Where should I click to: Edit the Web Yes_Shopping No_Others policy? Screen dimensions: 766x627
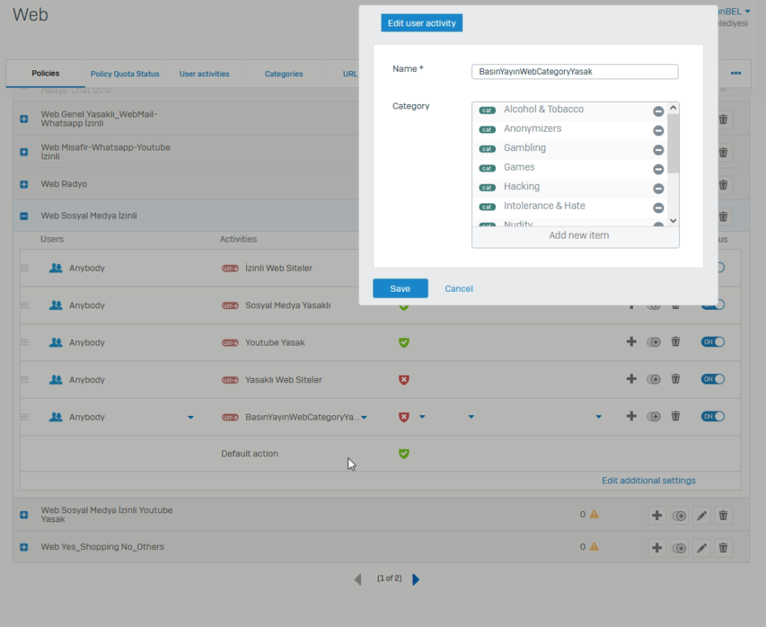tap(701, 547)
